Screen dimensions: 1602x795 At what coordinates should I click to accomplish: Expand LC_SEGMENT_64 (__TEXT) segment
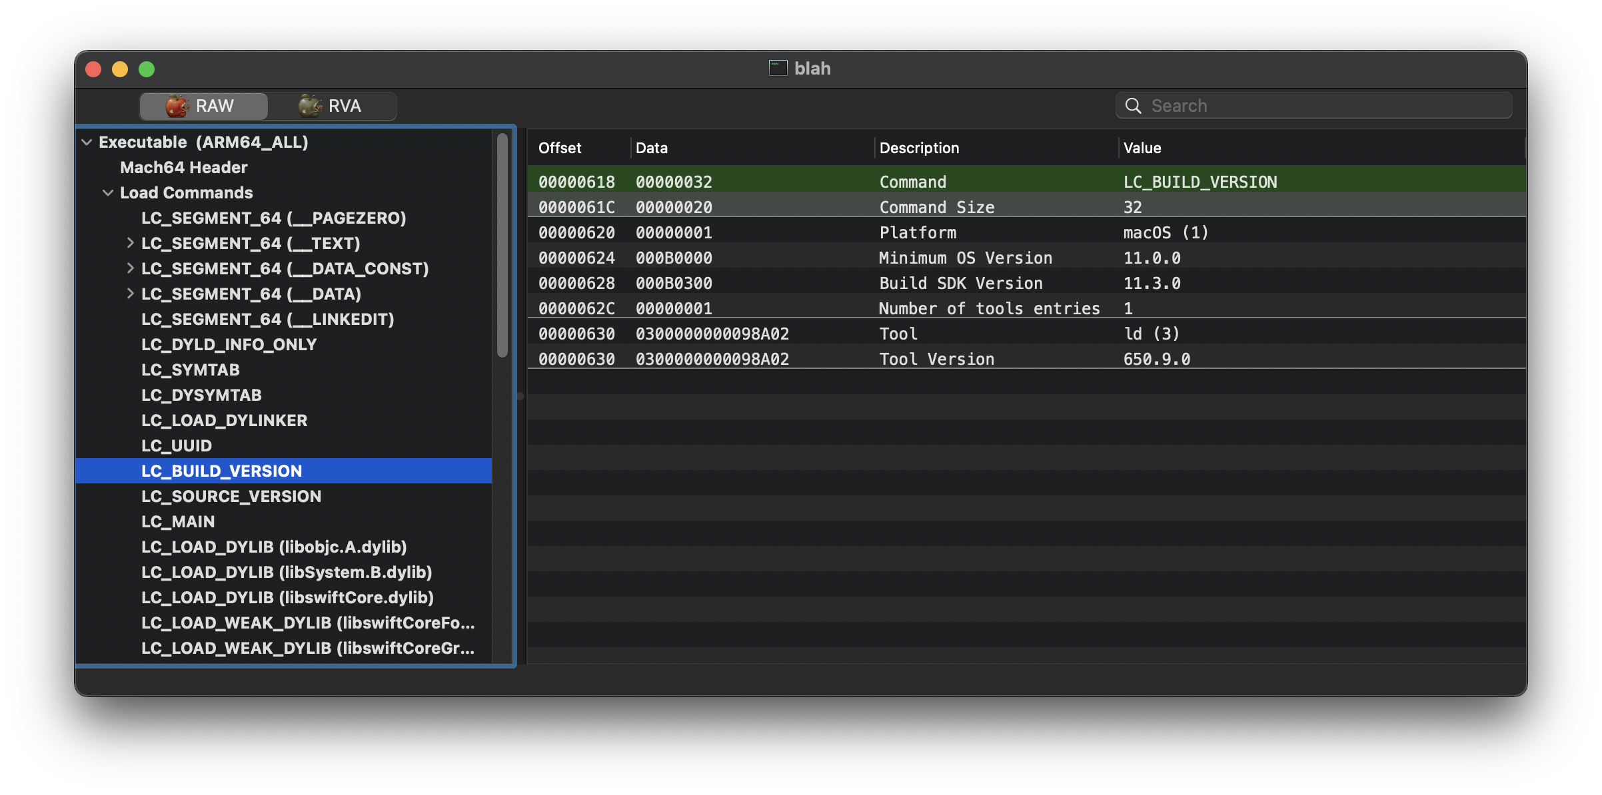click(x=130, y=243)
